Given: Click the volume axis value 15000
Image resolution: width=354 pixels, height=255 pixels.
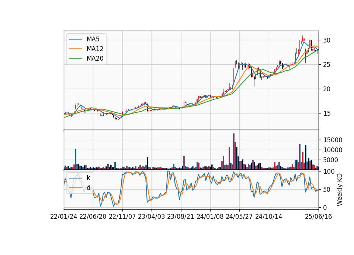Looking at the screenshot, I should coord(333,140).
